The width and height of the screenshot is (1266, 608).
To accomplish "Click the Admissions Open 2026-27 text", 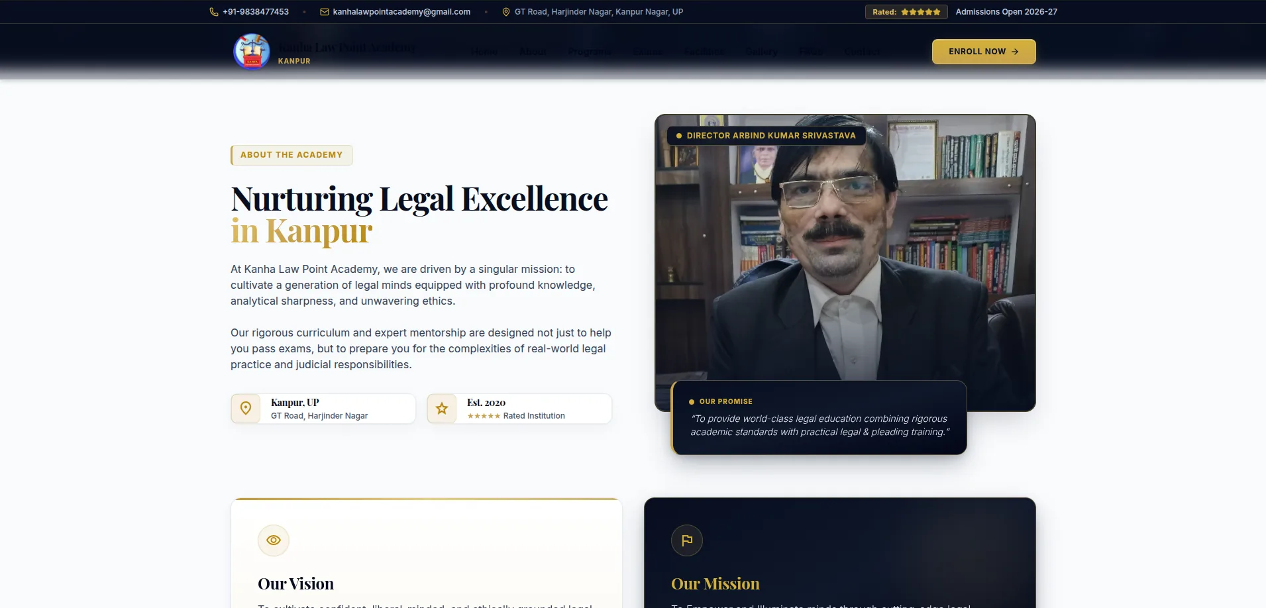I will (x=1006, y=12).
